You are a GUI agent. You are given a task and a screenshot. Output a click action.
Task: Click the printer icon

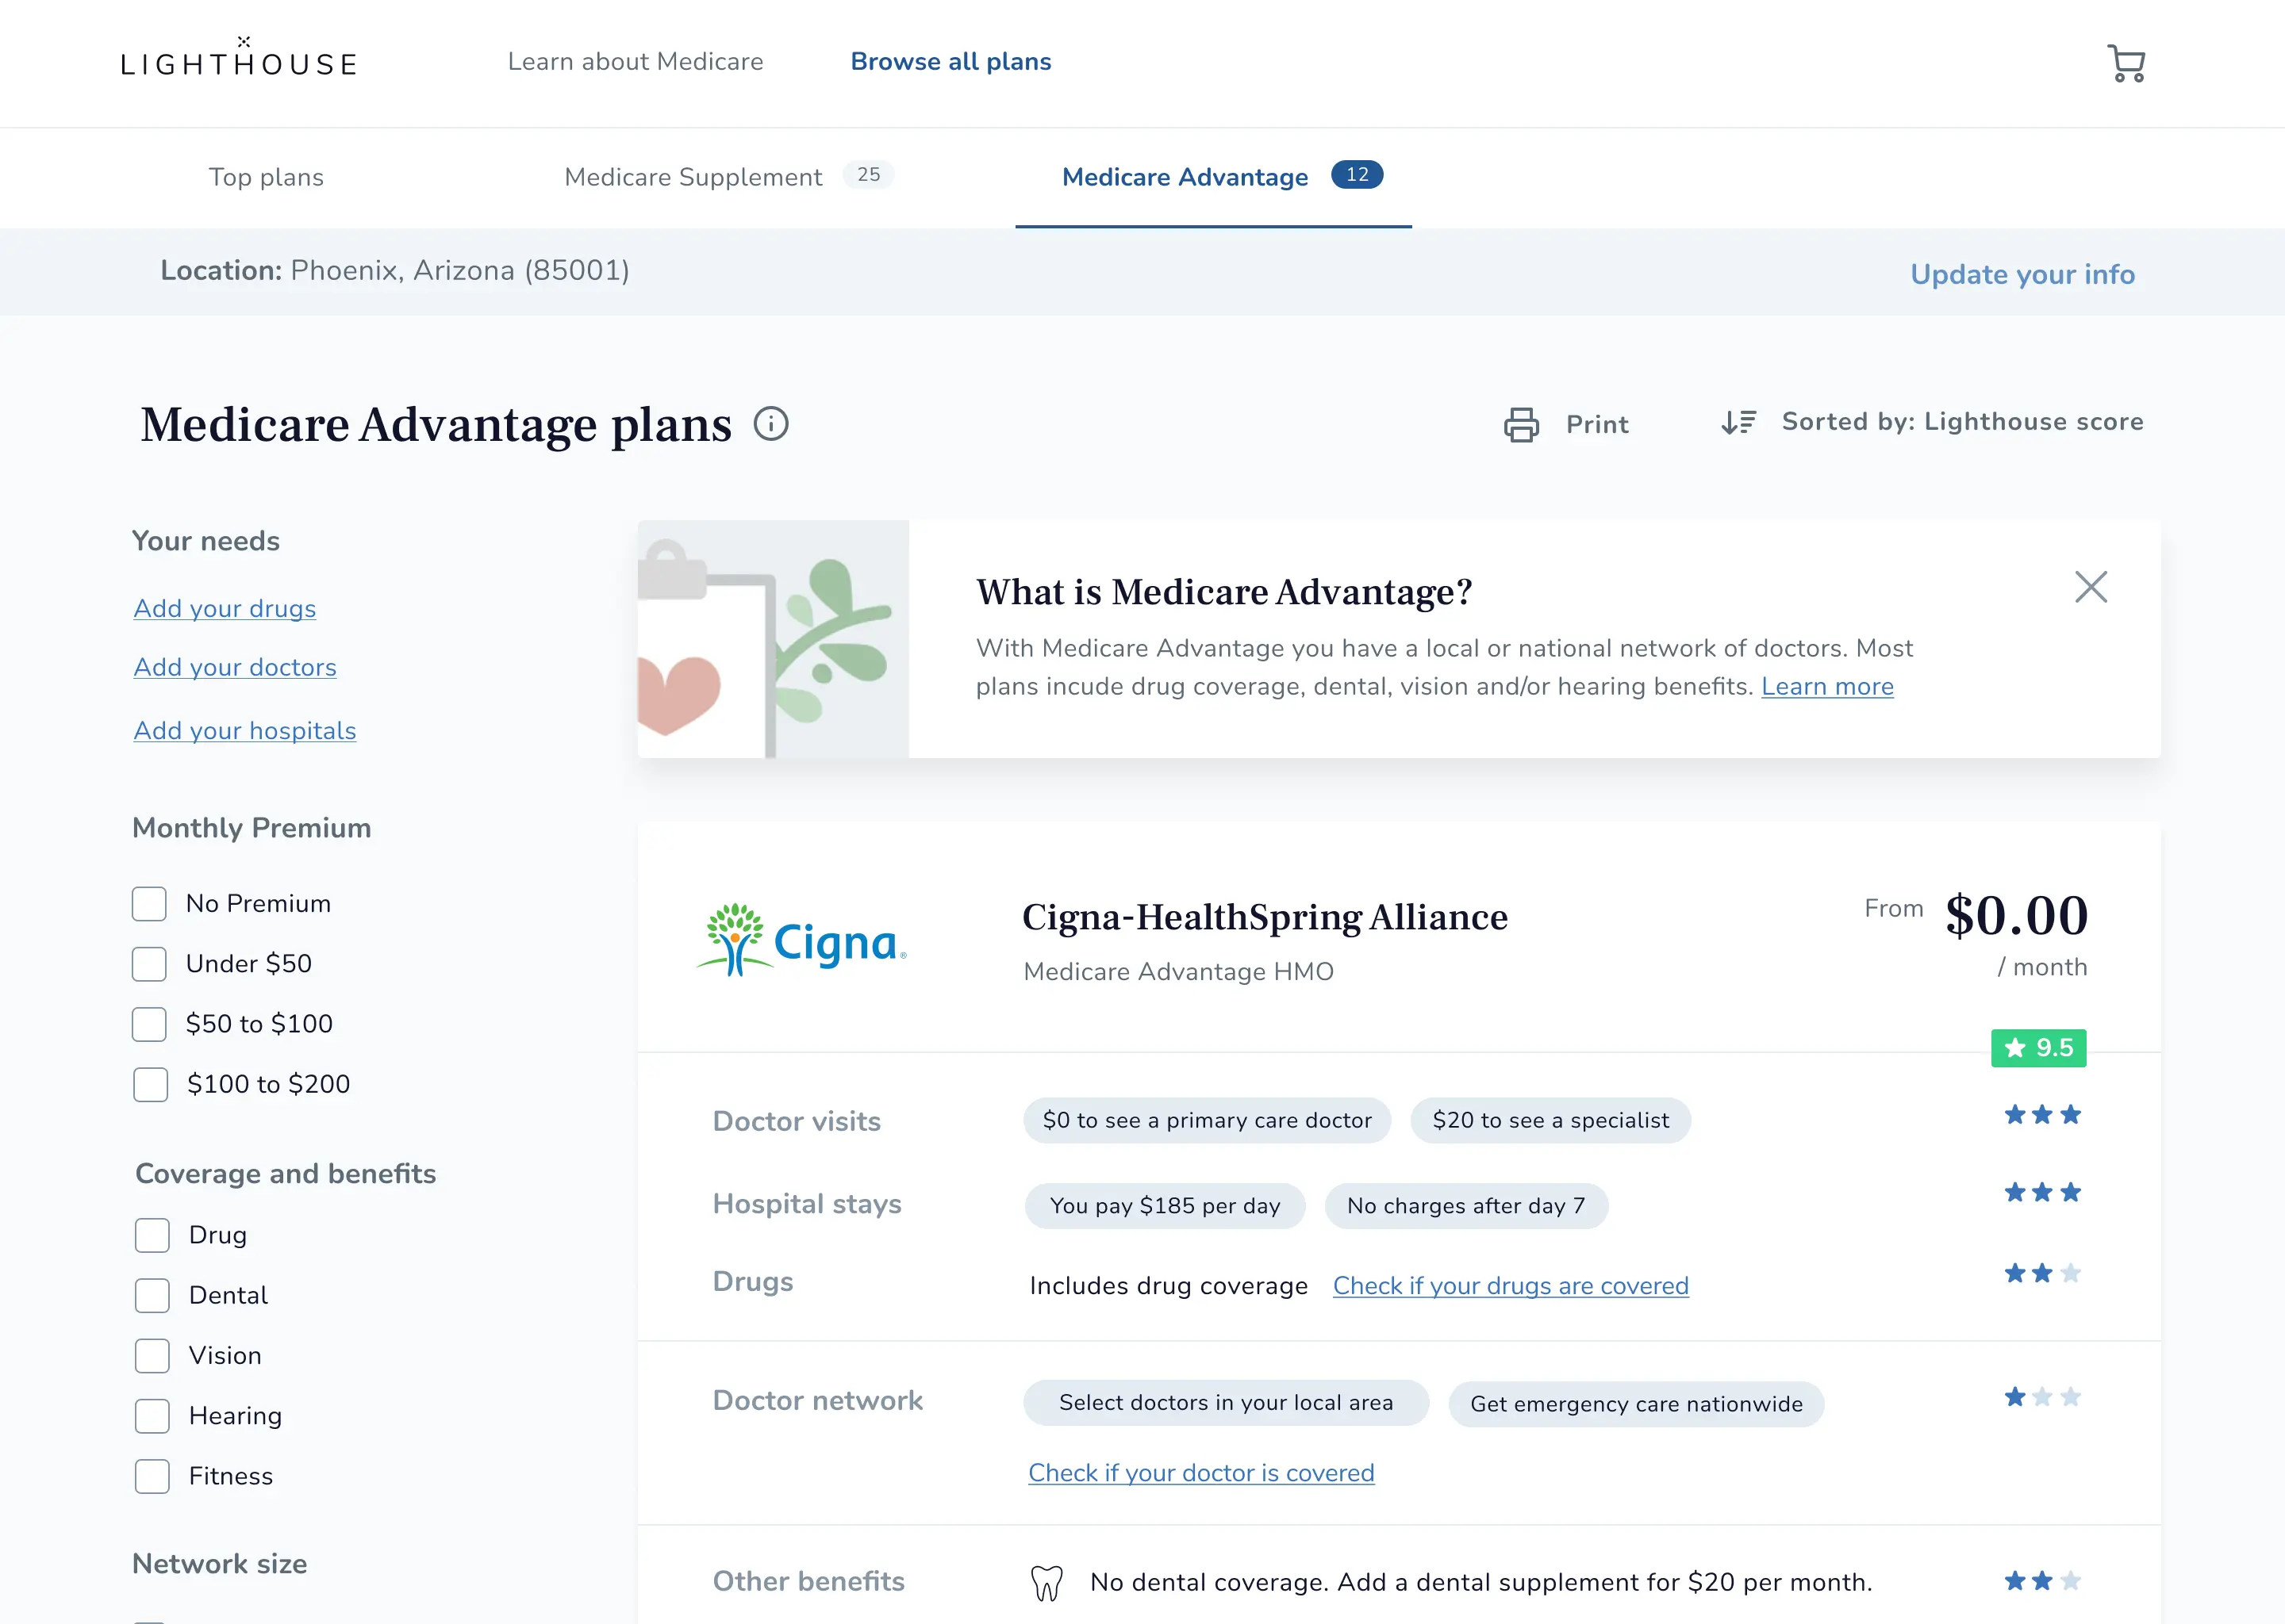click(1521, 424)
